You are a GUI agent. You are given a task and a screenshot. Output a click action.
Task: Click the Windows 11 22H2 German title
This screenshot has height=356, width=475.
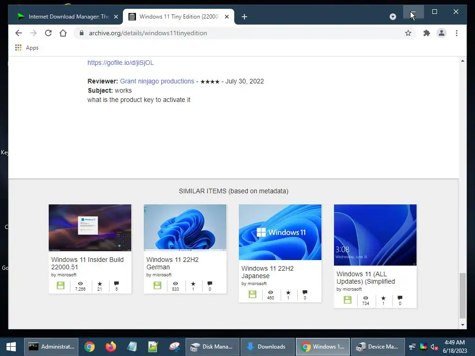[173, 263]
